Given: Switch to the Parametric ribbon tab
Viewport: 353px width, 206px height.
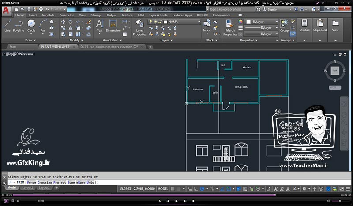Looking at the screenshot, I should pos(67,15).
